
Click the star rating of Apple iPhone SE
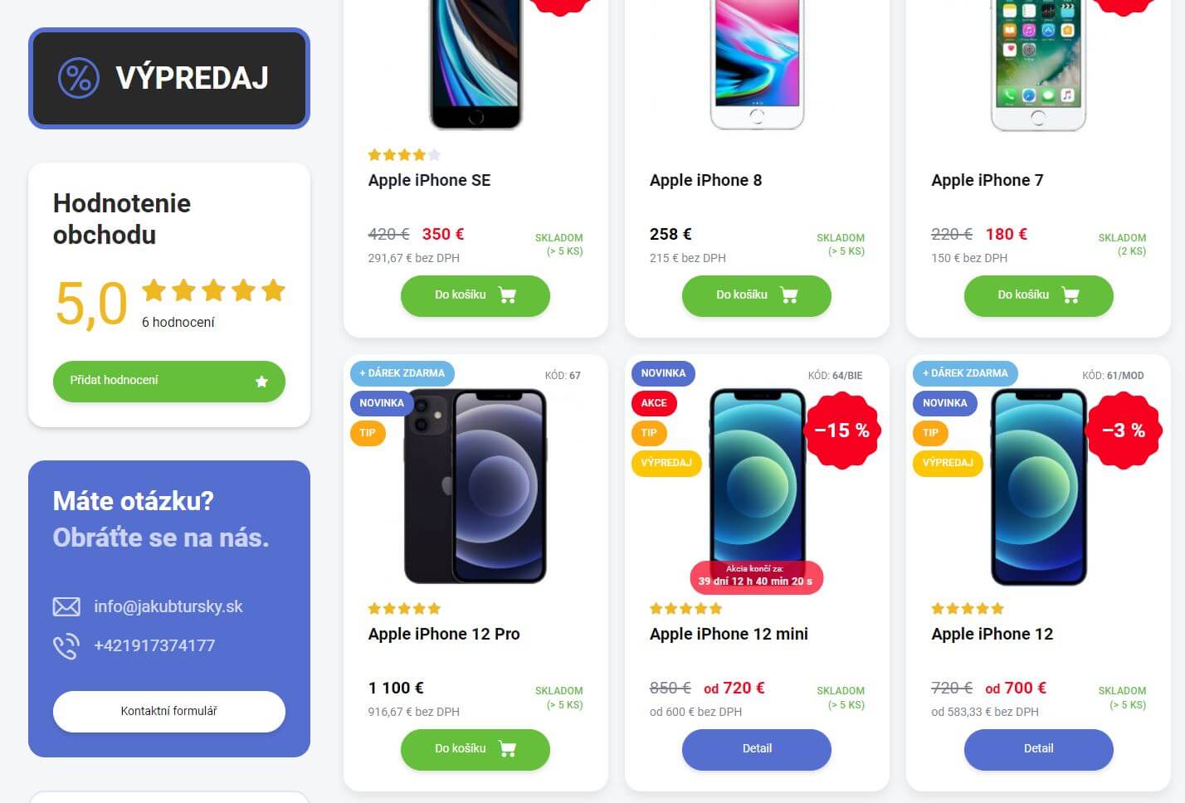(x=404, y=155)
